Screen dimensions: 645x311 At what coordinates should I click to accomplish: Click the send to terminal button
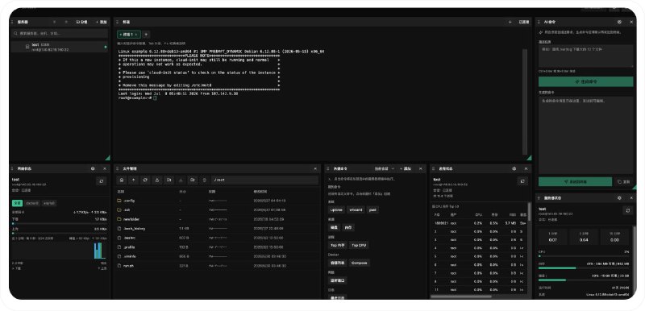pos(575,181)
